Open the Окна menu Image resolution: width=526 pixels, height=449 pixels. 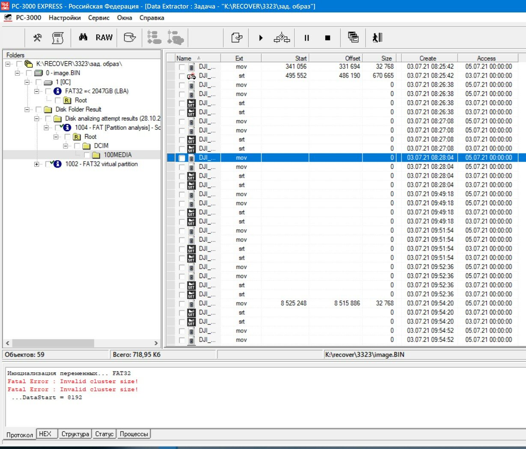click(x=125, y=18)
